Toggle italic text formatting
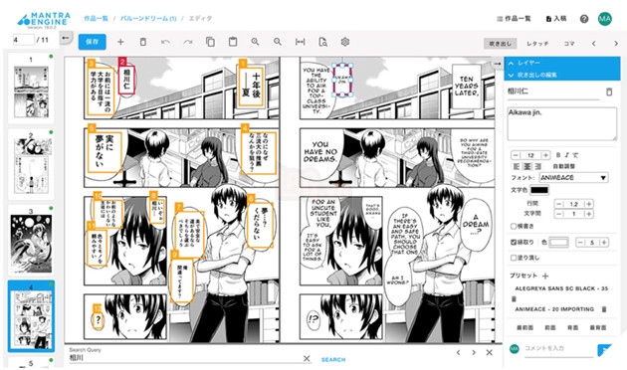 click(566, 155)
